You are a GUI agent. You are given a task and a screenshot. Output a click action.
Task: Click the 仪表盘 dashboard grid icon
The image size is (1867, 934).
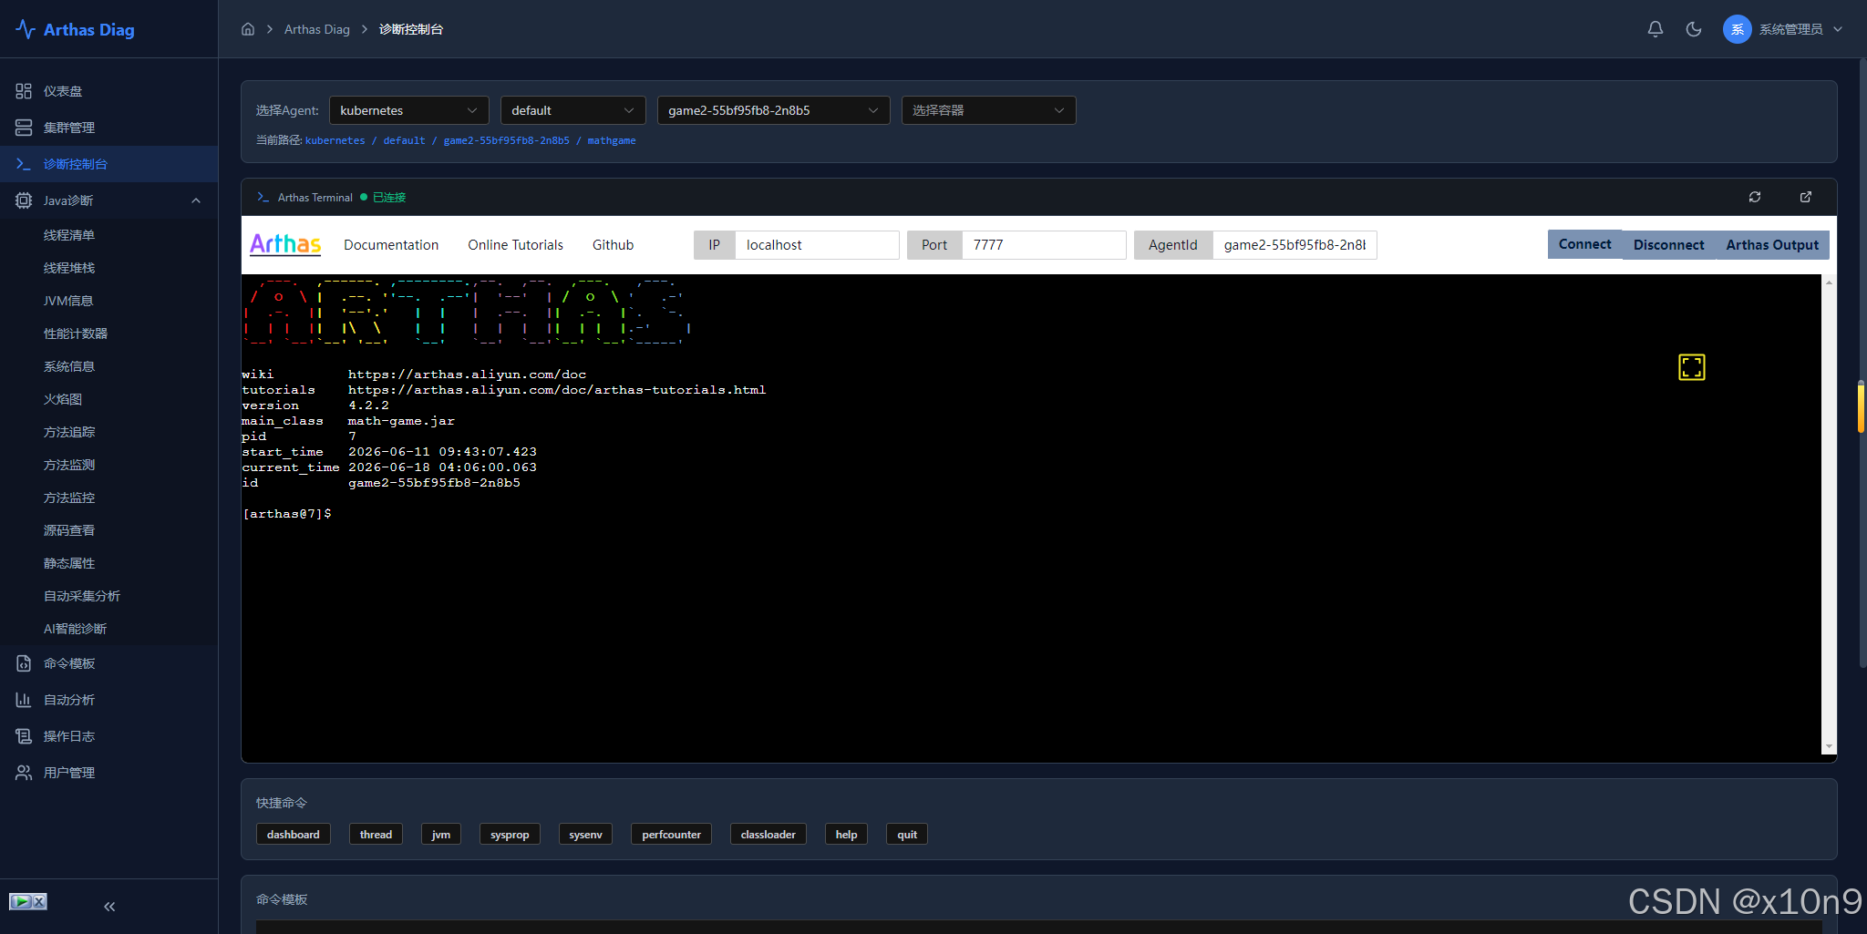[24, 91]
